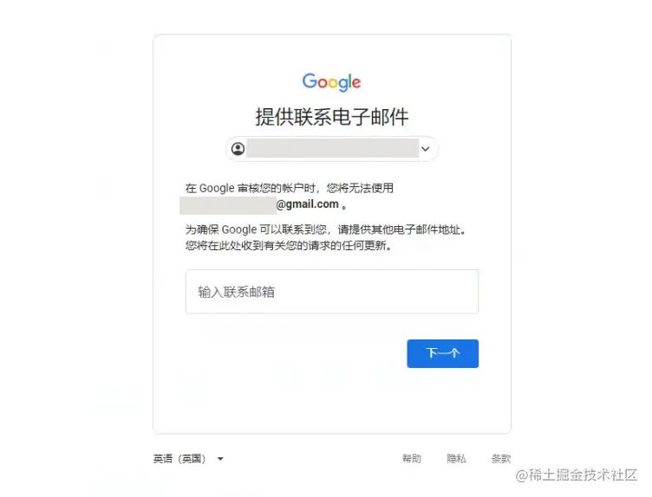The height and width of the screenshot is (497, 652).
Task: Focus the 输入联系邮箱 email input field
Action: click(x=332, y=292)
